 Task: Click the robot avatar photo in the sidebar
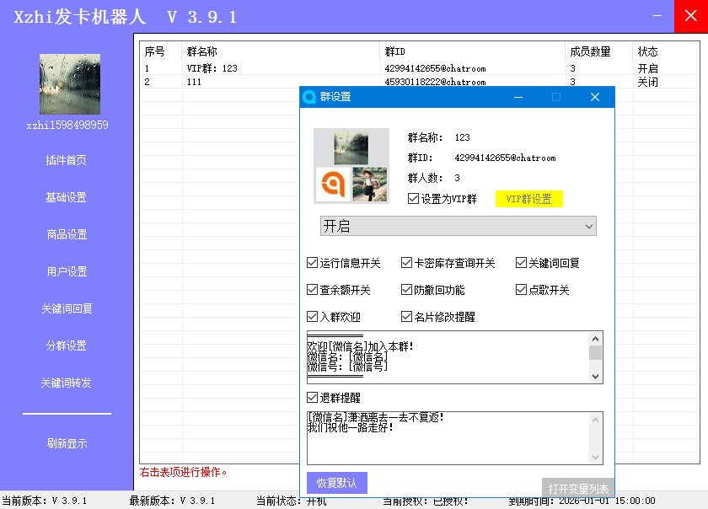[x=69, y=83]
